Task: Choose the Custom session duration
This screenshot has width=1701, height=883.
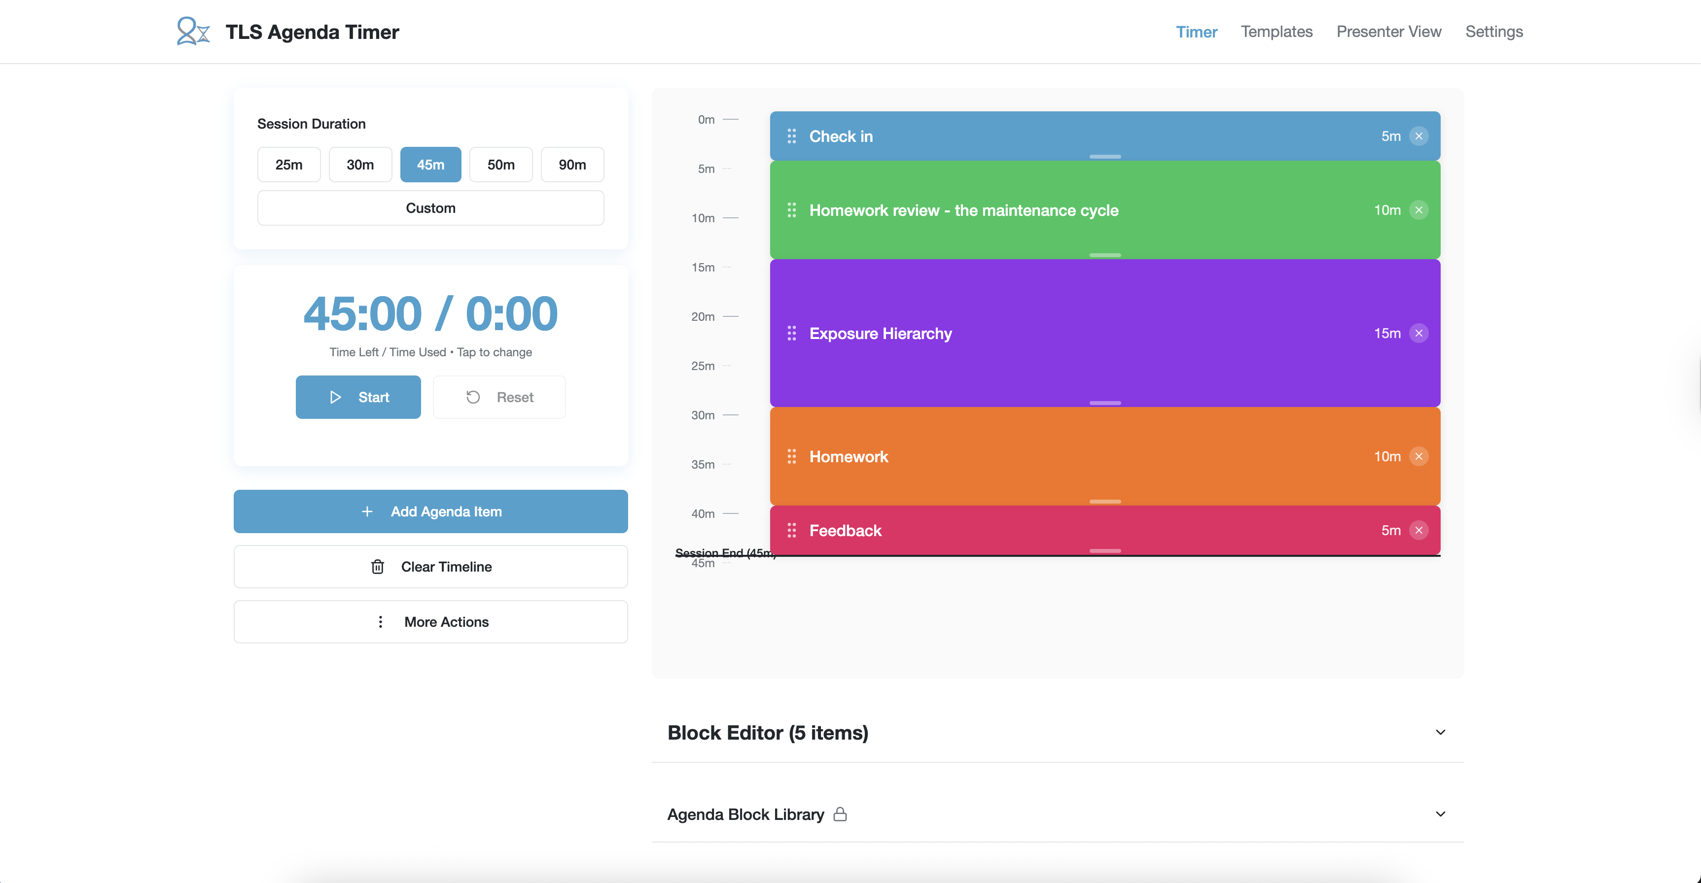Action: pyautogui.click(x=430, y=208)
